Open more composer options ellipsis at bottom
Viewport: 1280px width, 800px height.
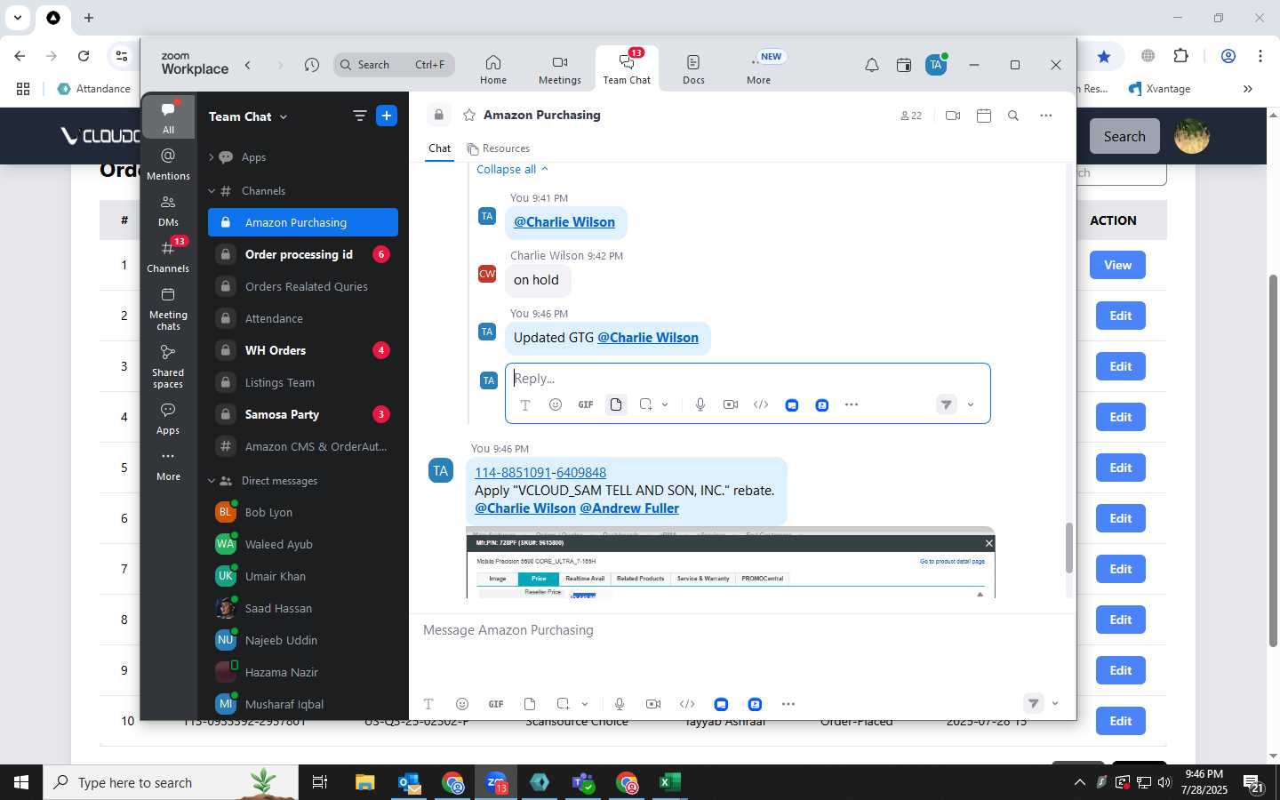[788, 704]
